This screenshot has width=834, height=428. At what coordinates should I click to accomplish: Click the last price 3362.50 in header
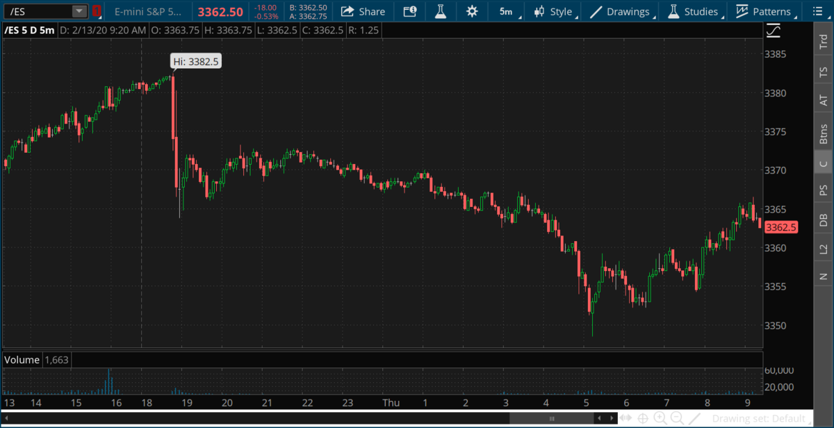220,12
